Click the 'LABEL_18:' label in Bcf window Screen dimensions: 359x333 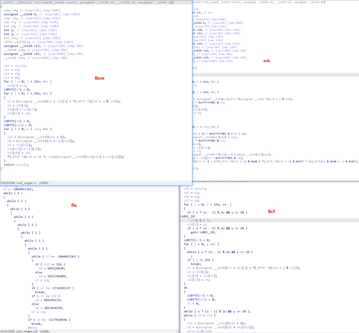point(188,216)
